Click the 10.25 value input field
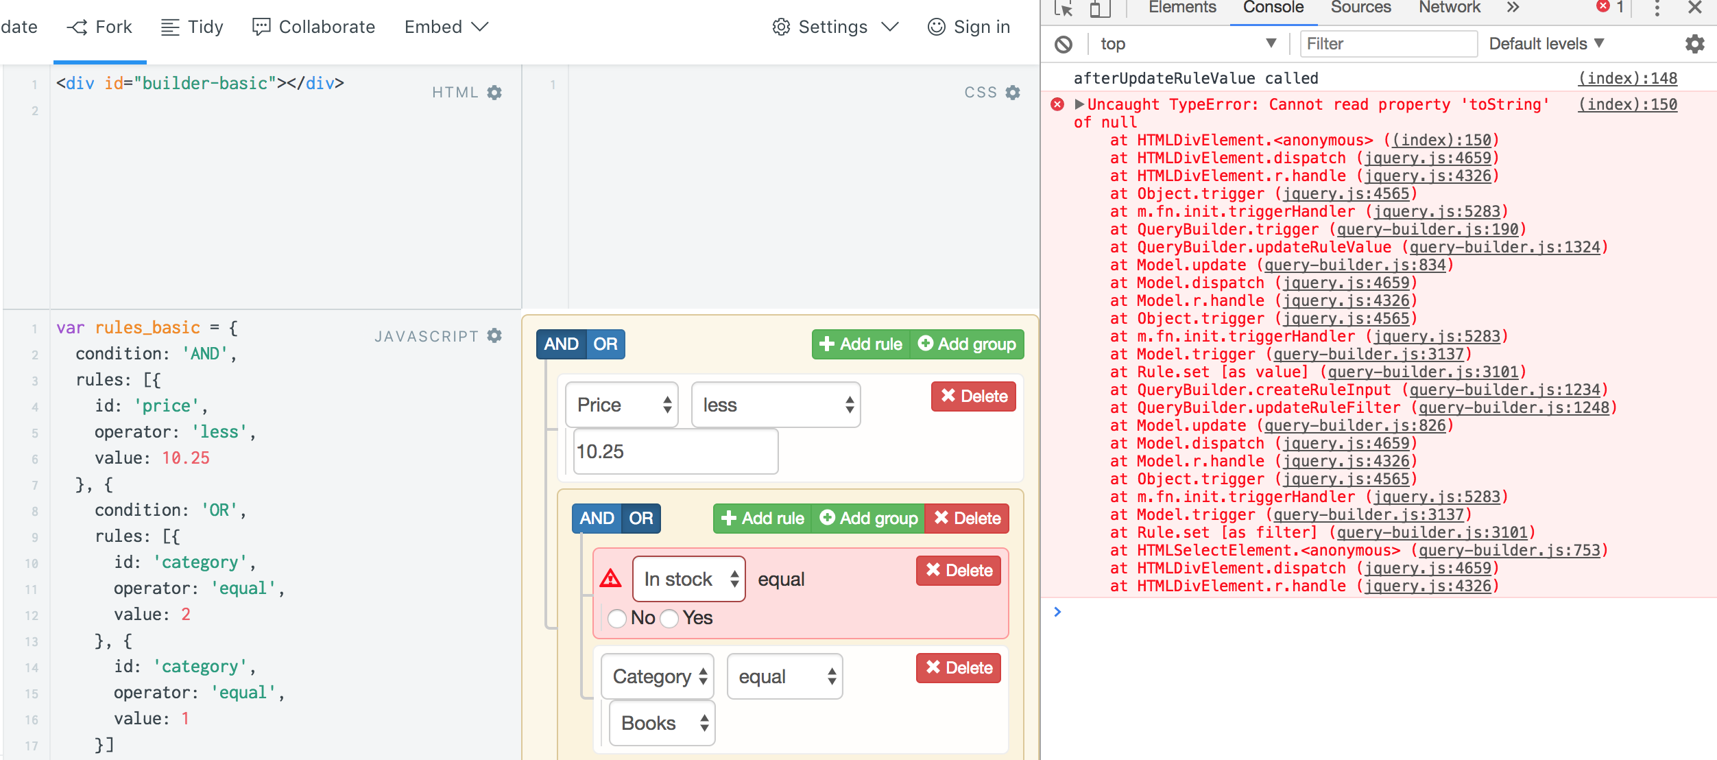Screen dimensions: 1717x760 [676, 451]
